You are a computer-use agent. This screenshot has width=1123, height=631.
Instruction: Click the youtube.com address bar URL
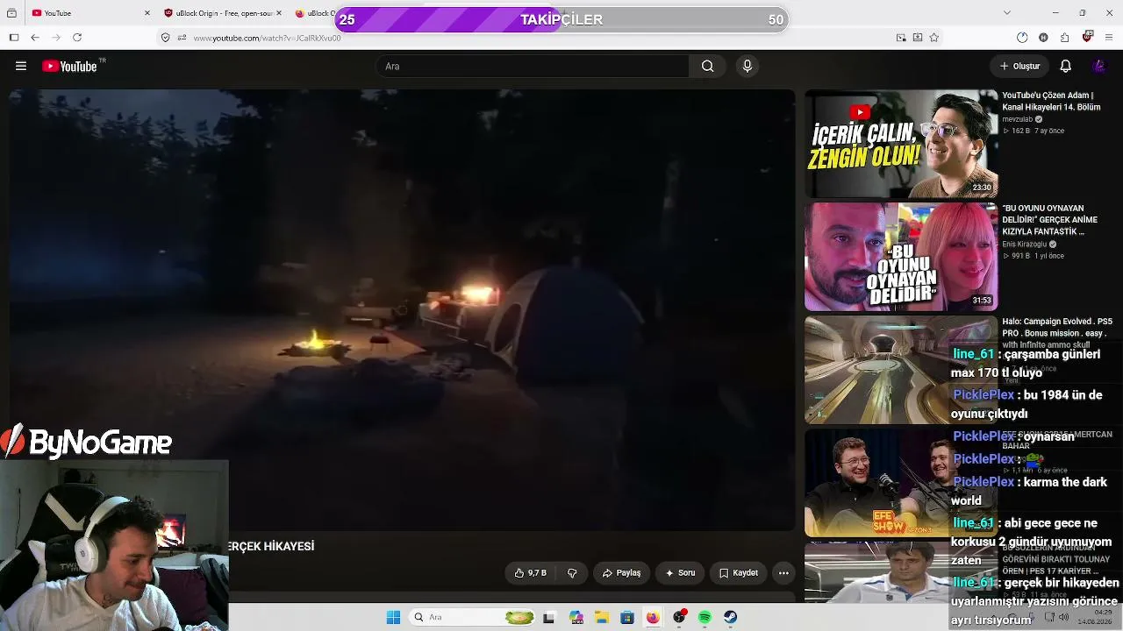267,39
